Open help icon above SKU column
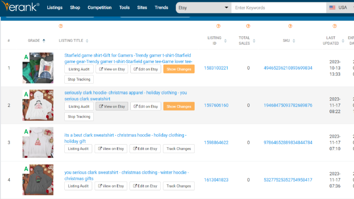Viewport: 354px width, 199px height. pyautogui.click(x=290, y=26)
